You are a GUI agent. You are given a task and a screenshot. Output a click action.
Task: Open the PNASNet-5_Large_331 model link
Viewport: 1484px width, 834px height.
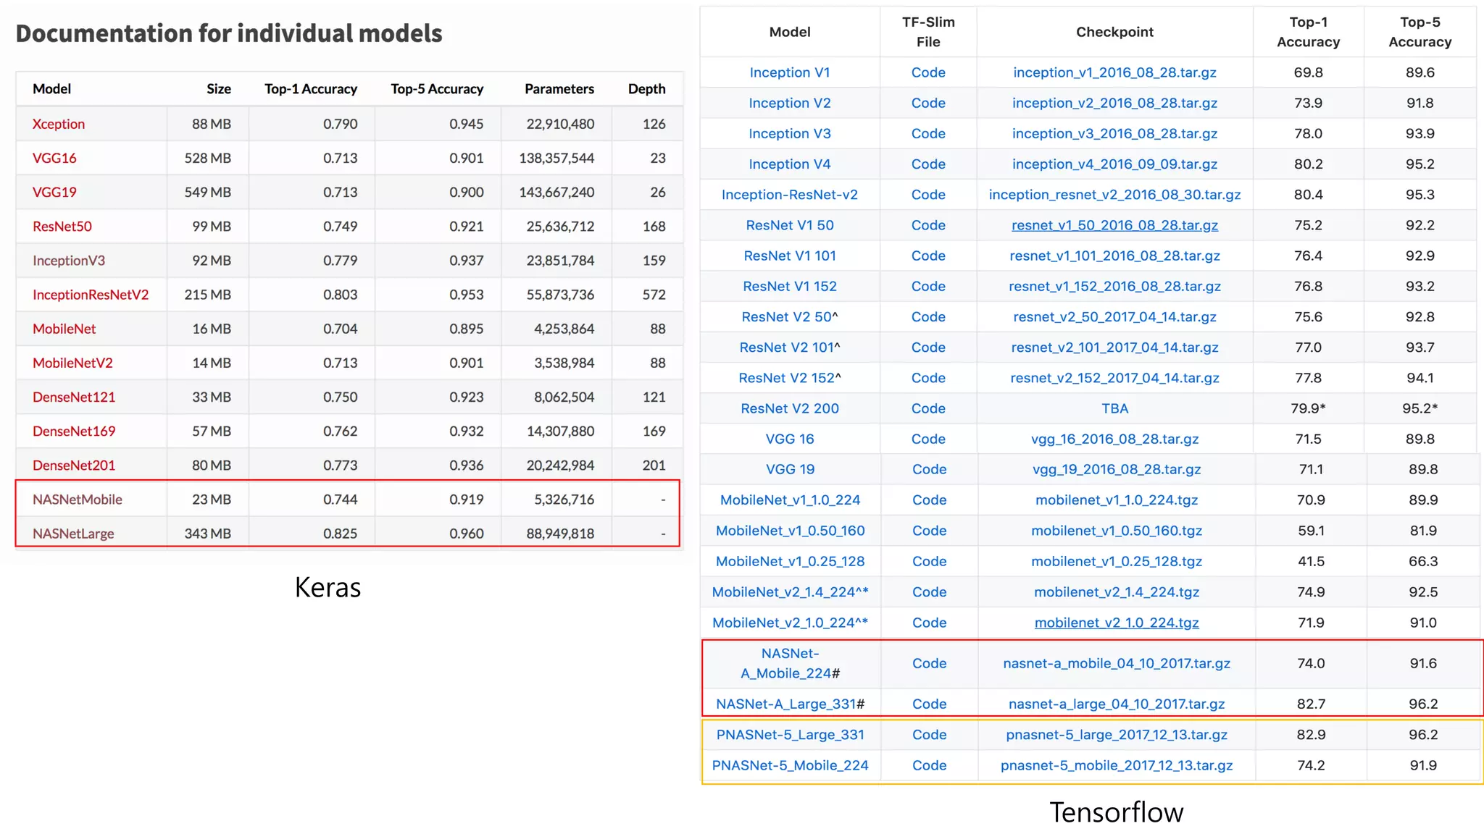[x=790, y=735]
